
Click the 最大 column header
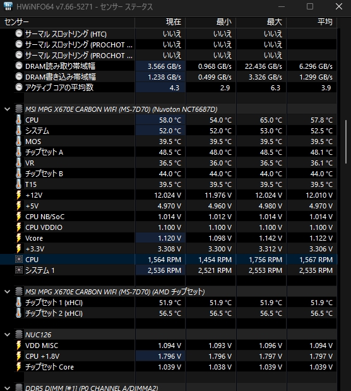[x=261, y=22]
